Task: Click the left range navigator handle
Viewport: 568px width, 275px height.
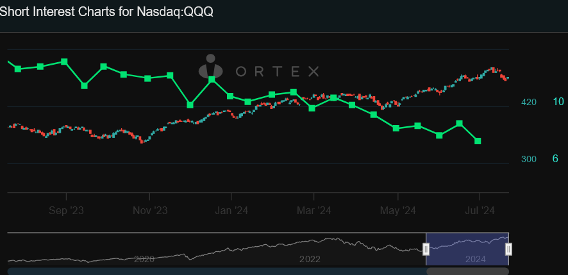Action: (x=426, y=249)
